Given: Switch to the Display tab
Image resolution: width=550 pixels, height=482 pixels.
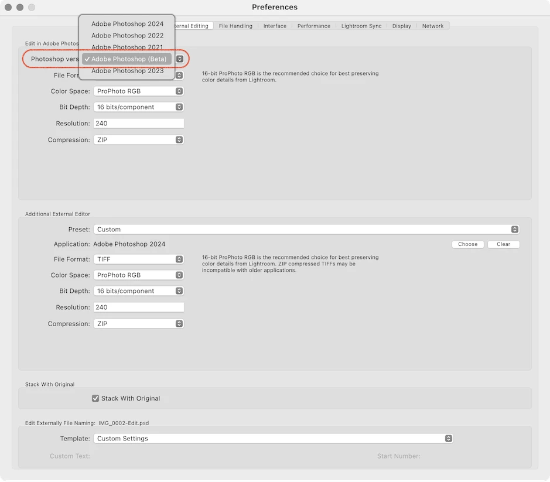Looking at the screenshot, I should tap(401, 26).
